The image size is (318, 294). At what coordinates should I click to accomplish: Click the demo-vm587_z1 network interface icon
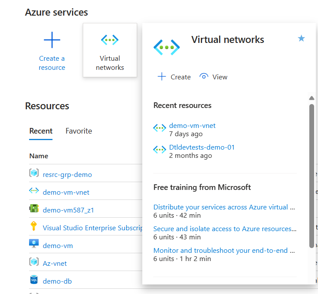point(34,209)
